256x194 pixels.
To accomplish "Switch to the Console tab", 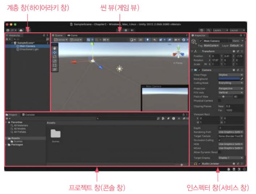I will point(28,115).
